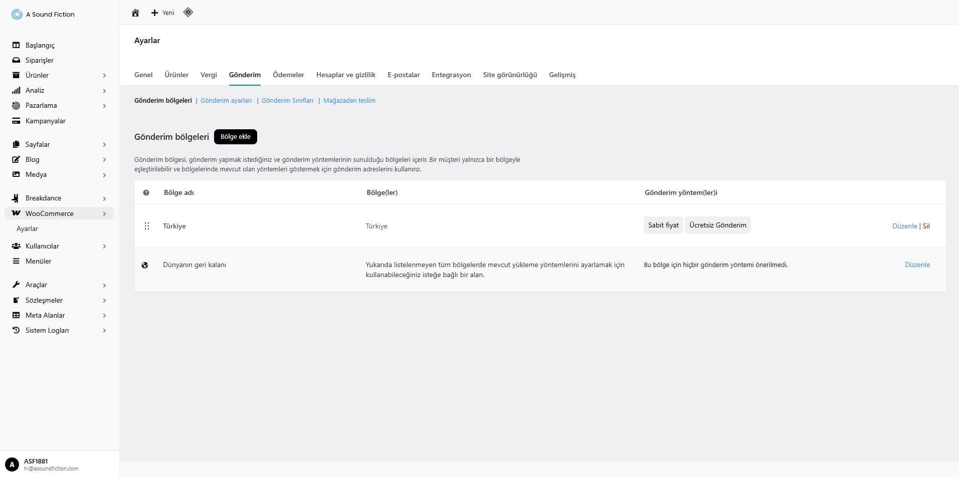Expand the Ürünler sidebar submenu arrow

coord(104,76)
